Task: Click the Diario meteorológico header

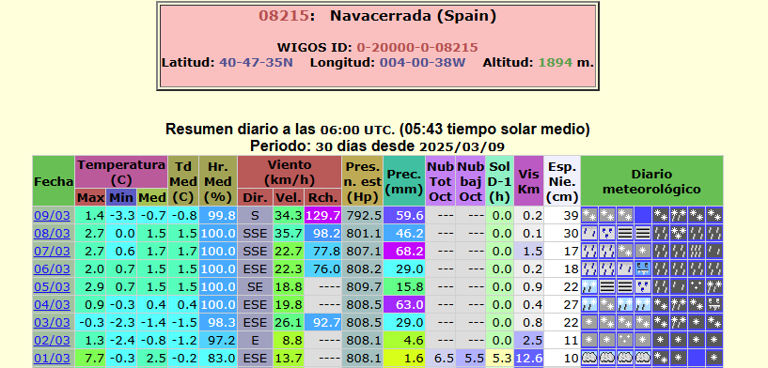Action: tap(651, 181)
